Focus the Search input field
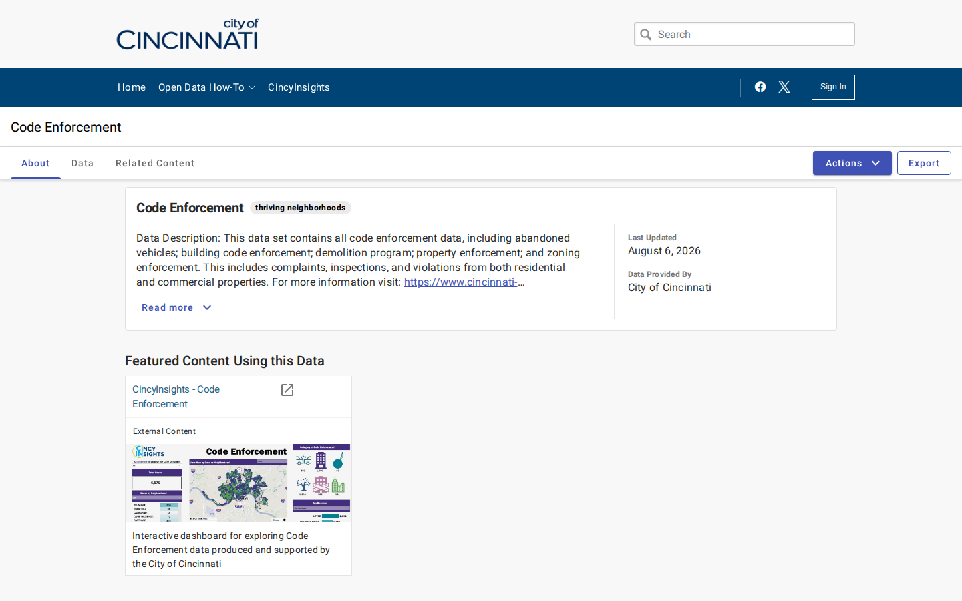The image size is (962, 601). point(744,34)
